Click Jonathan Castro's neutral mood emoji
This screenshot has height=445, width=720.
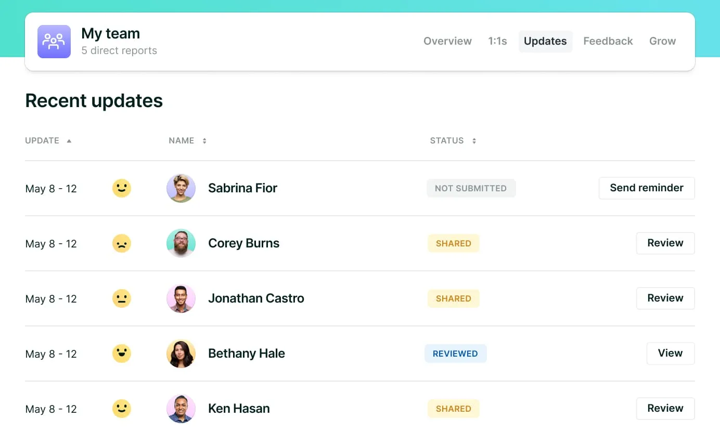[x=122, y=298]
